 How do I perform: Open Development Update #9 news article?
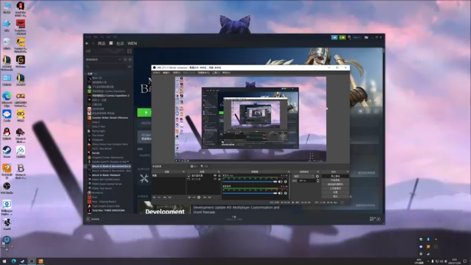click(x=236, y=210)
